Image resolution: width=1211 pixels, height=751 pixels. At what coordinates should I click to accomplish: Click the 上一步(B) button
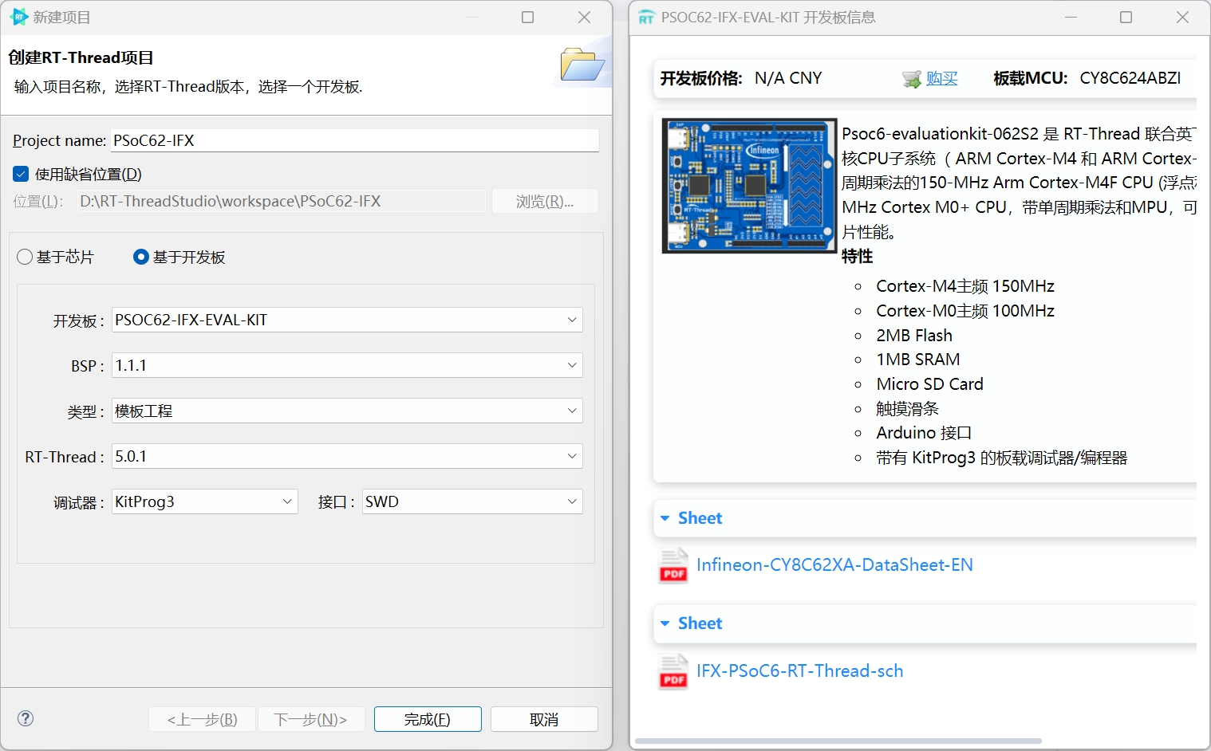coord(202,719)
